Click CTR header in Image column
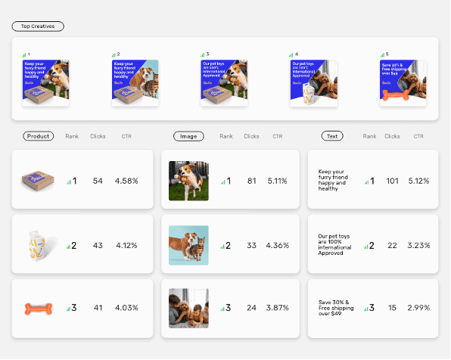Image resolution: width=451 pixels, height=360 pixels. click(277, 136)
